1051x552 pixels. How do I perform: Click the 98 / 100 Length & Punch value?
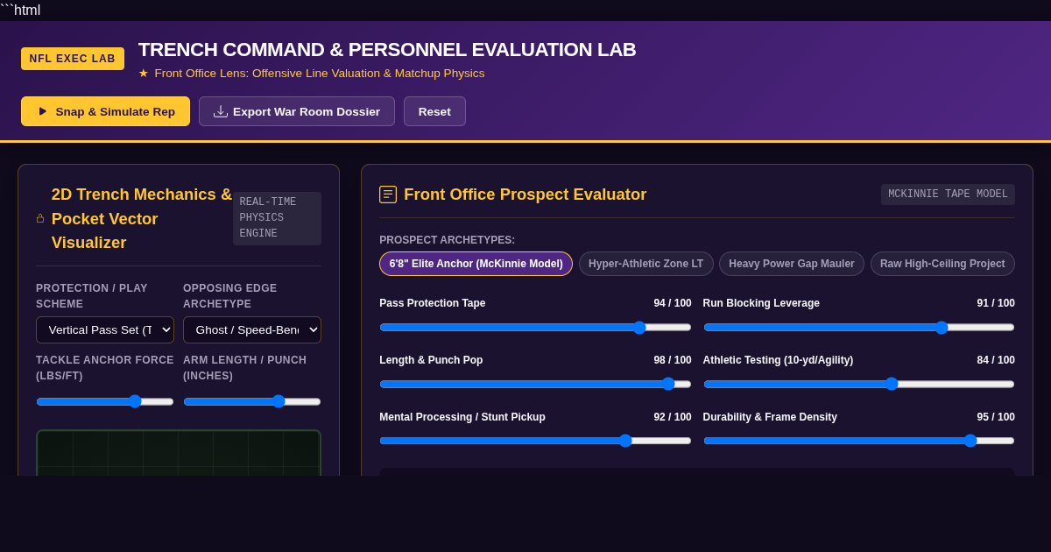click(673, 360)
